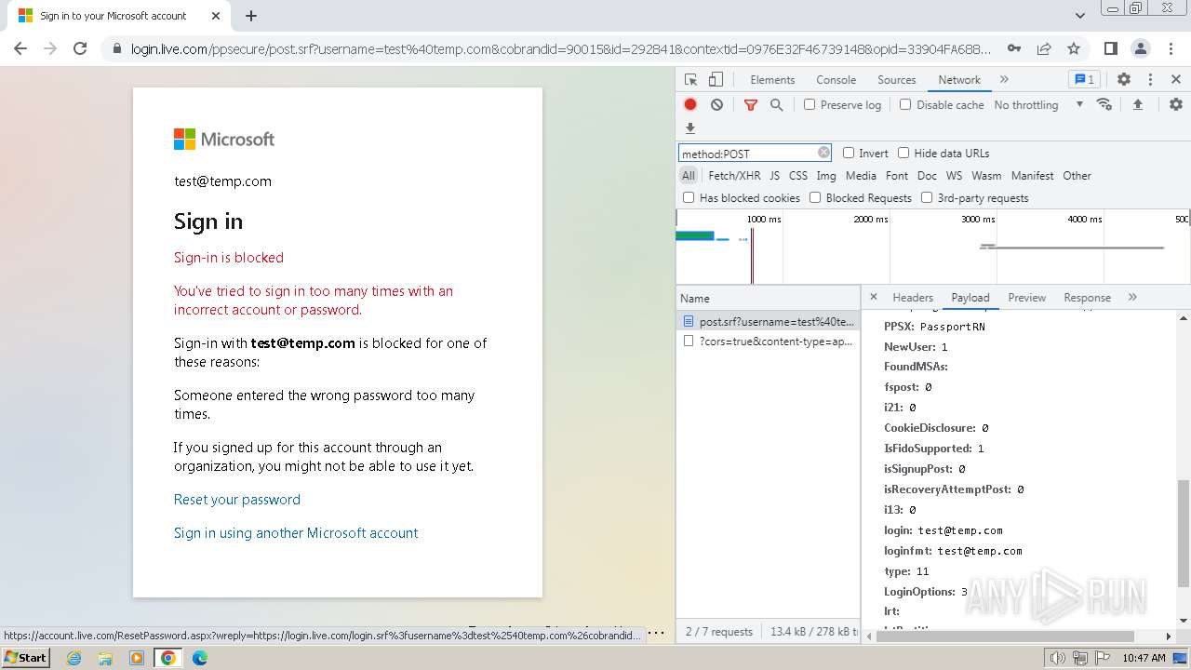Viewport: 1191px width, 670px height.
Task: Open File Explorer folder in taskbar
Action: pyautogui.click(x=105, y=658)
